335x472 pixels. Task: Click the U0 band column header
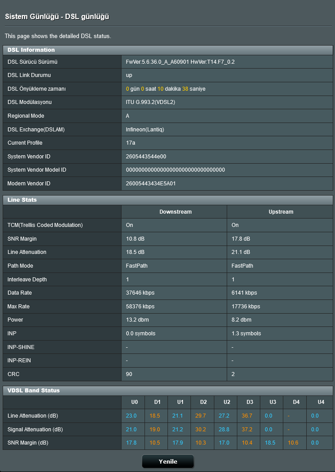pos(134,402)
